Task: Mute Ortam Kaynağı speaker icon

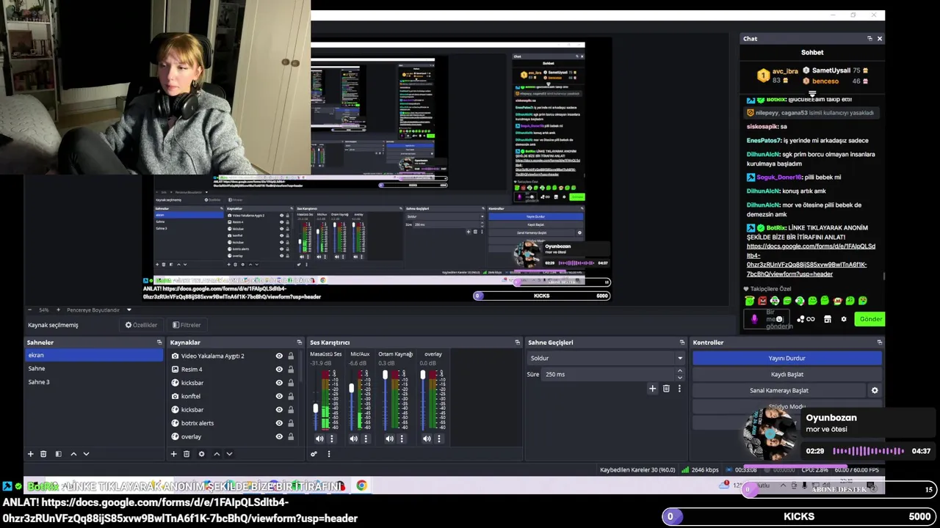Action: coord(389,439)
